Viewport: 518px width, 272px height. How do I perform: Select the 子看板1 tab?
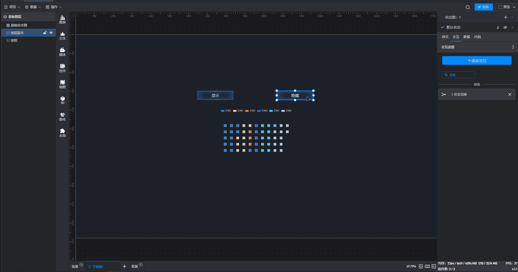103,267
